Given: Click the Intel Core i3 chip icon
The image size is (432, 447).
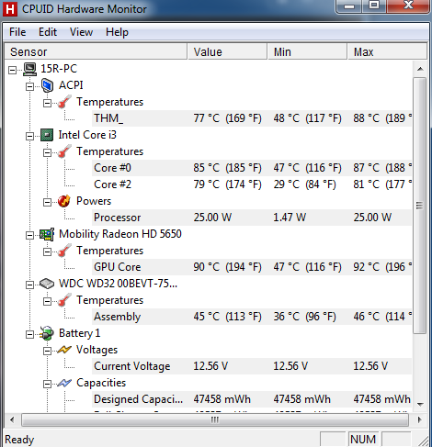Looking at the screenshot, I should click(47, 135).
